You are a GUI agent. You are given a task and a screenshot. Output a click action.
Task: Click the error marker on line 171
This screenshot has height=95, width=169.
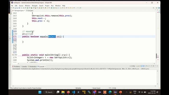click(x=12, y=37)
